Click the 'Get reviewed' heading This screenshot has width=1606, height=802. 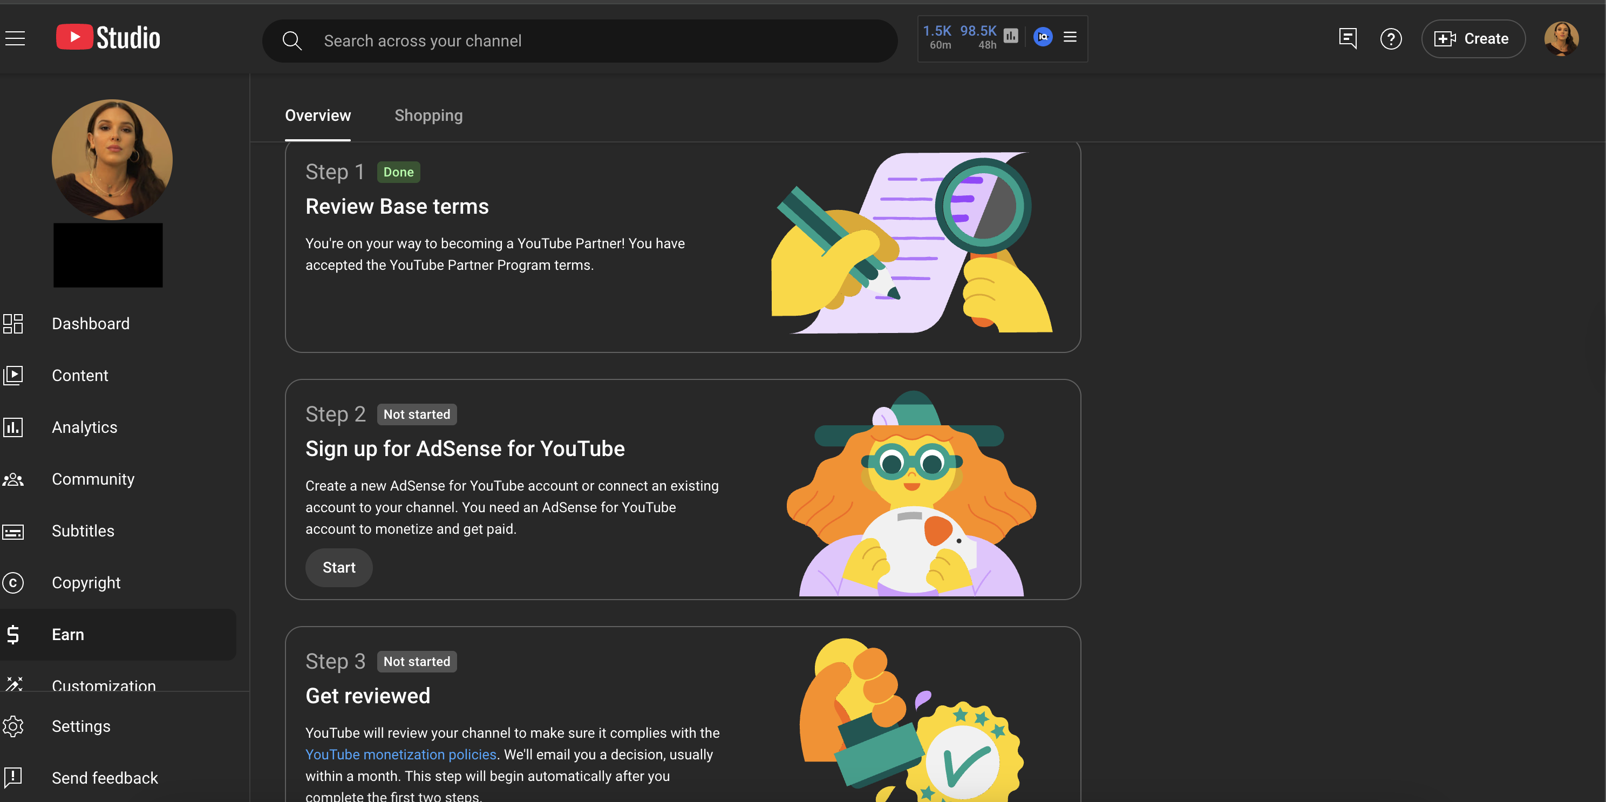[368, 696]
